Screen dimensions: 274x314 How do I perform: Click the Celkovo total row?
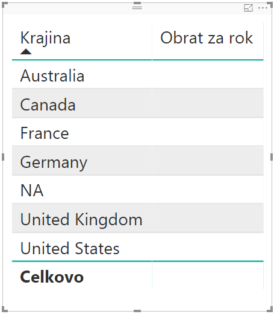pos(138,276)
